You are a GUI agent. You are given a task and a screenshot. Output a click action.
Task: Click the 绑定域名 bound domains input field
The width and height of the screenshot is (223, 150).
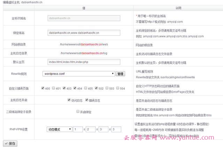[x=84, y=33]
